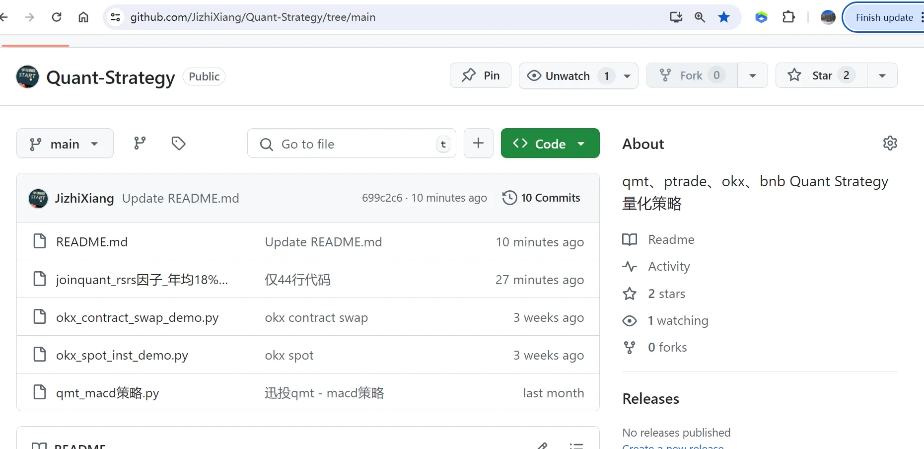924x449 pixels.
Task: Open the 10 Commits history link
Action: pos(541,198)
